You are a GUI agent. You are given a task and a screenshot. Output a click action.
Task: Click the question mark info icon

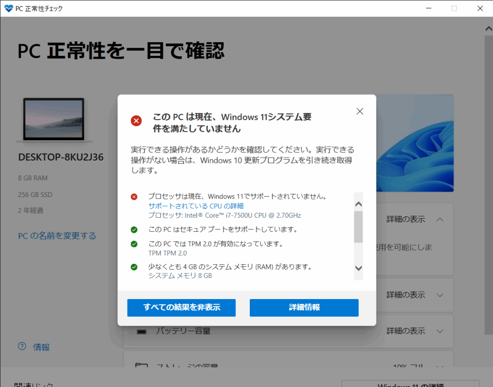click(22, 346)
